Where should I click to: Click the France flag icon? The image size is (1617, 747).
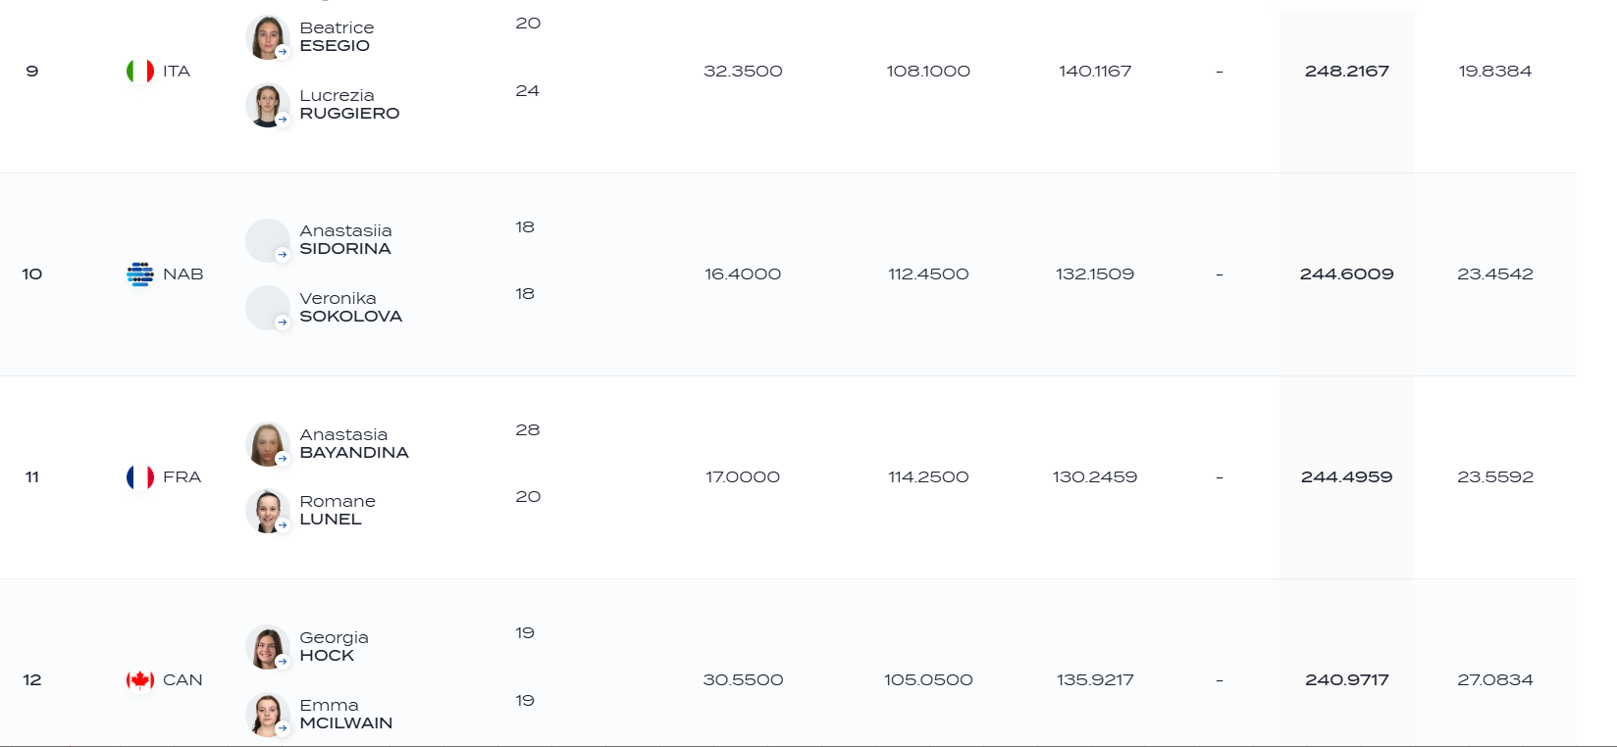[140, 476]
